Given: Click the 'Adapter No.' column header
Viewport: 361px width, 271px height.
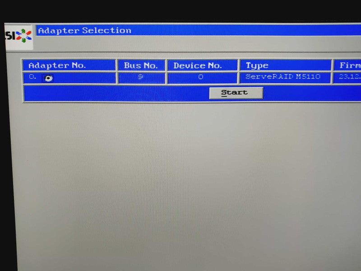Looking at the screenshot, I should [x=69, y=65].
